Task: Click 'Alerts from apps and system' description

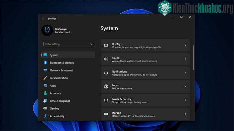Action: click(135, 75)
